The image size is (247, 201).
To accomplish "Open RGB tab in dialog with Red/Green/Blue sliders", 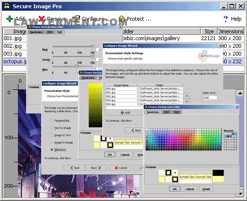I will point(60,32).
